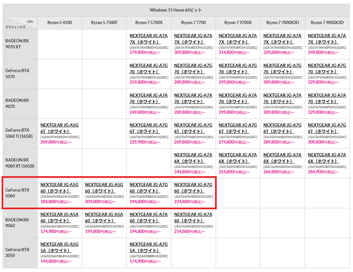Open GeForce RTX 5070 Ryzen 7 7800X3D product
This screenshot has height=272, width=353.
pyautogui.click(x=282, y=68)
